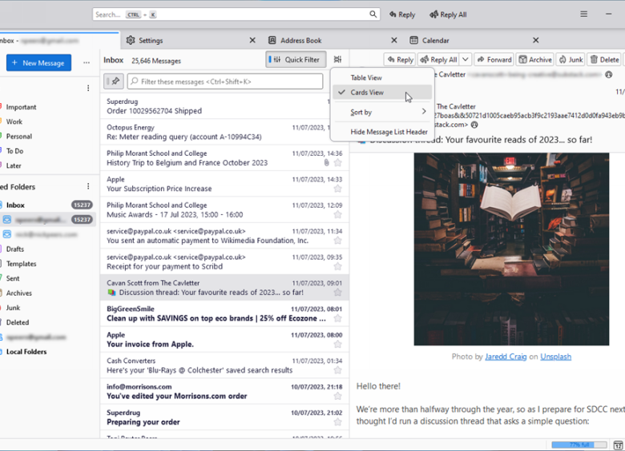The image size is (625, 451).
Task: Click the New Message button
Action: click(x=38, y=62)
